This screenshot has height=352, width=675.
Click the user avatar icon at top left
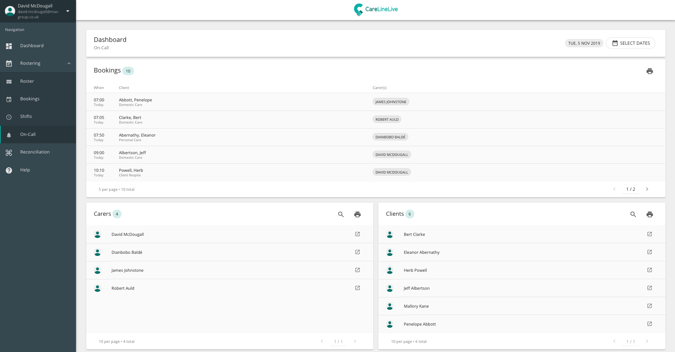[x=10, y=11]
